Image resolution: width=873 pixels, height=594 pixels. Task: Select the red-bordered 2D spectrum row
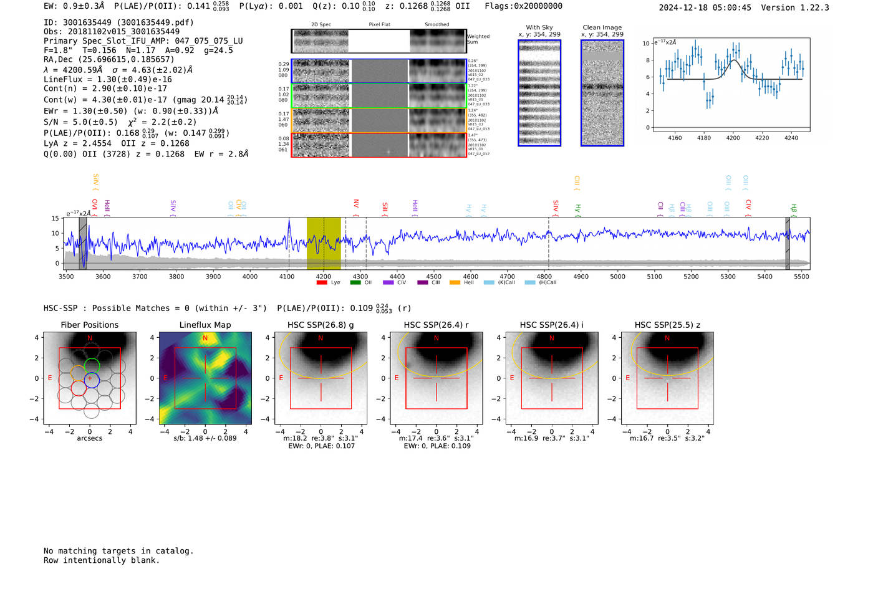pos(379,145)
